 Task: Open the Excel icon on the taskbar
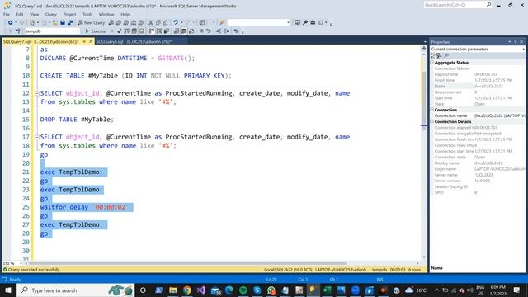[327, 290]
